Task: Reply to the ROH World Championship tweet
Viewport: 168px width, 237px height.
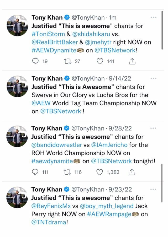Action: [x=35, y=172]
